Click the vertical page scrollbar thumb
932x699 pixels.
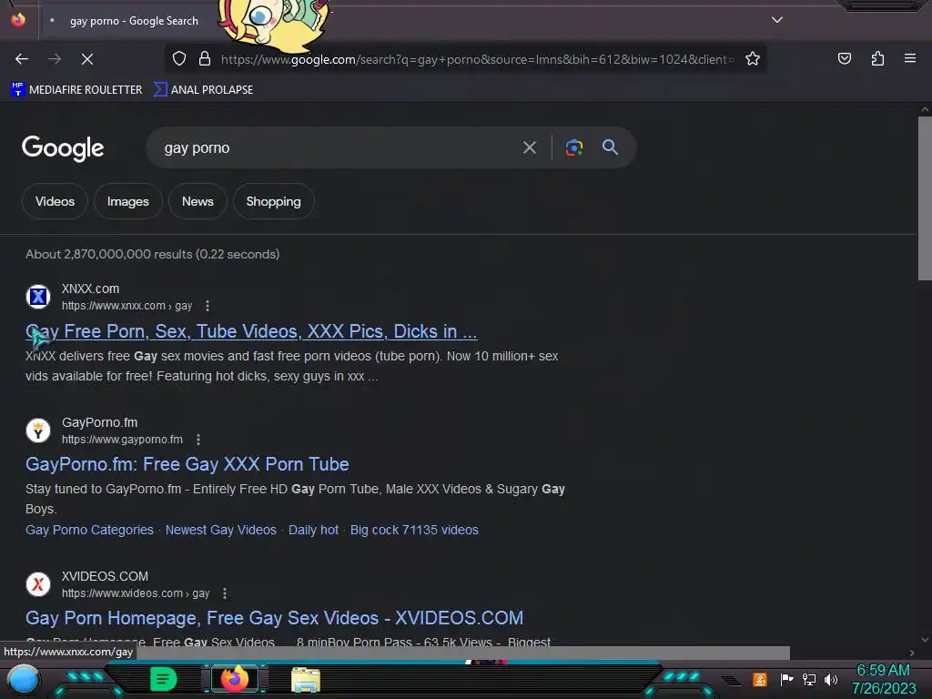925,198
